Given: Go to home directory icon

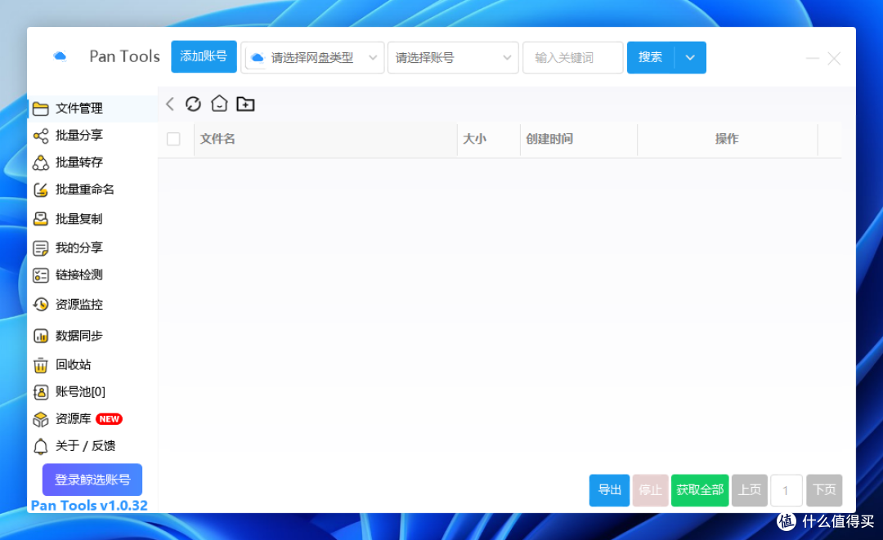Looking at the screenshot, I should (219, 104).
